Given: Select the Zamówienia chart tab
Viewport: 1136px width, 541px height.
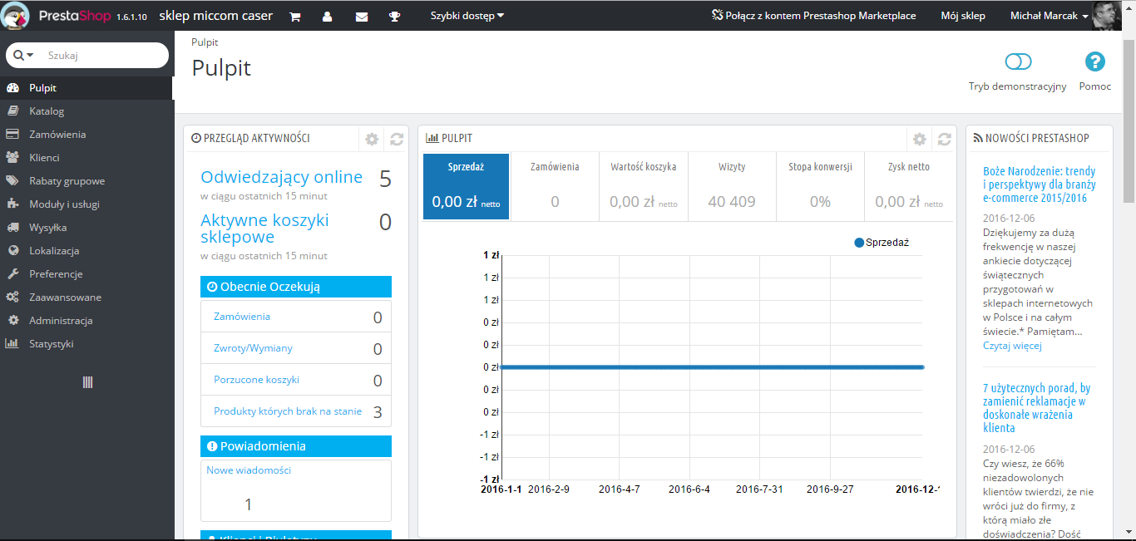Looking at the screenshot, I should tap(555, 187).
